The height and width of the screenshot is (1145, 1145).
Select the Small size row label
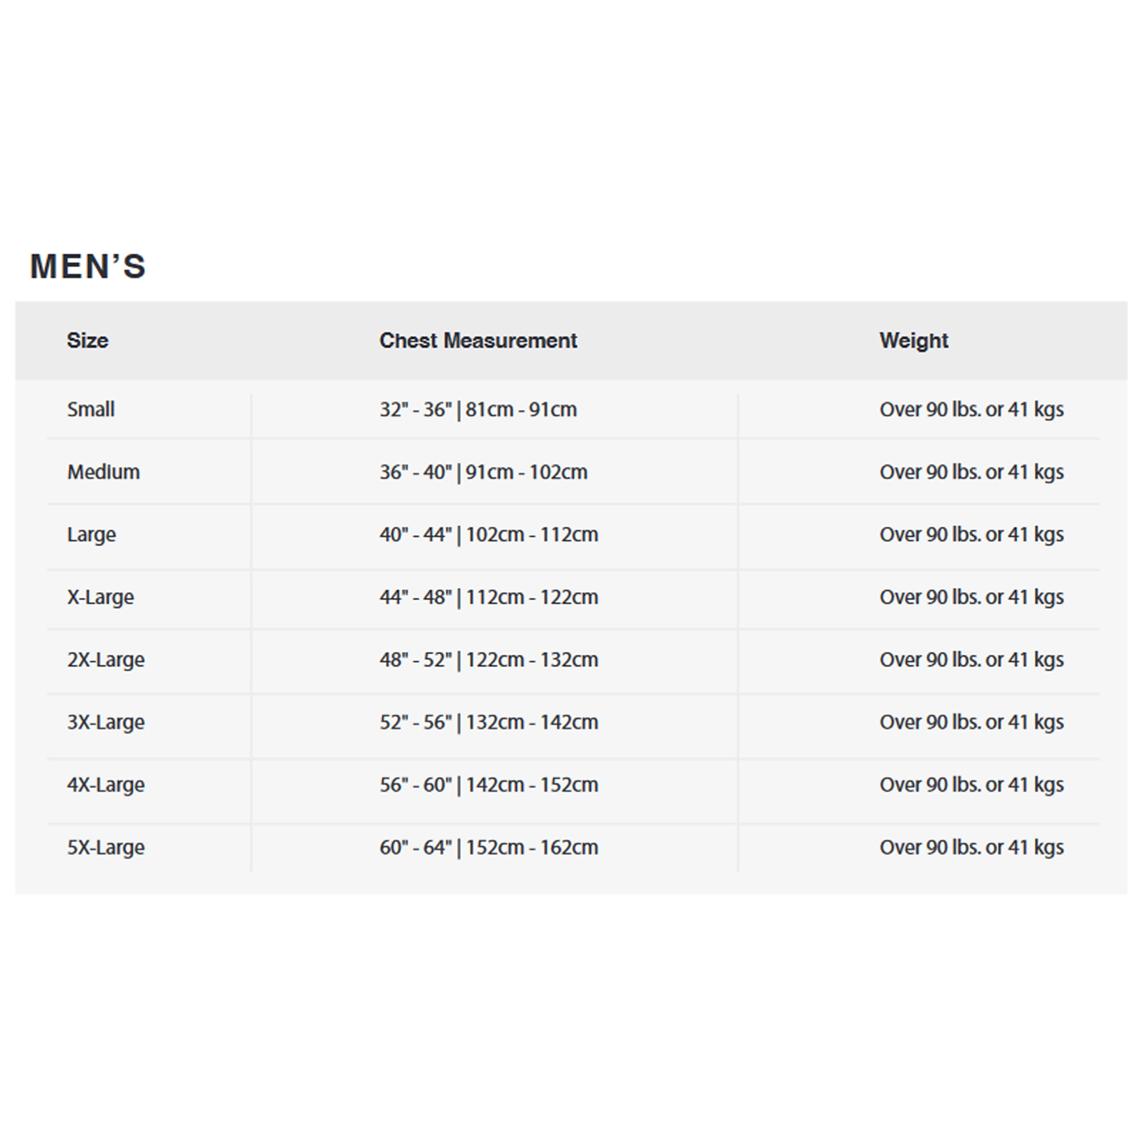point(90,409)
